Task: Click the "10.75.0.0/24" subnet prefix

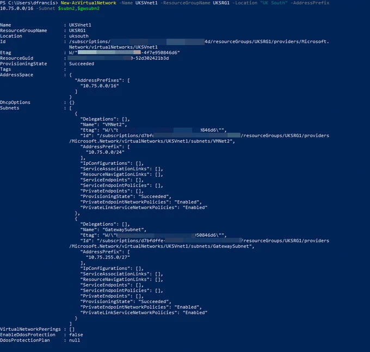Action: click(105, 152)
